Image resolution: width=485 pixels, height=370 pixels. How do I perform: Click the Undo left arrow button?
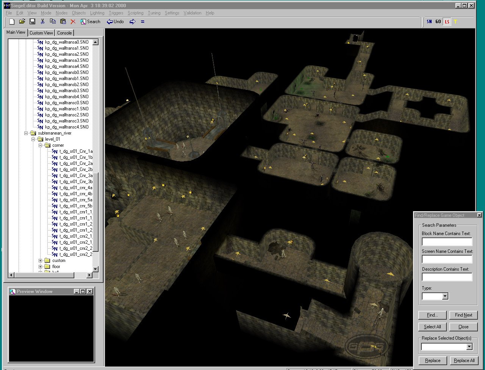(115, 22)
